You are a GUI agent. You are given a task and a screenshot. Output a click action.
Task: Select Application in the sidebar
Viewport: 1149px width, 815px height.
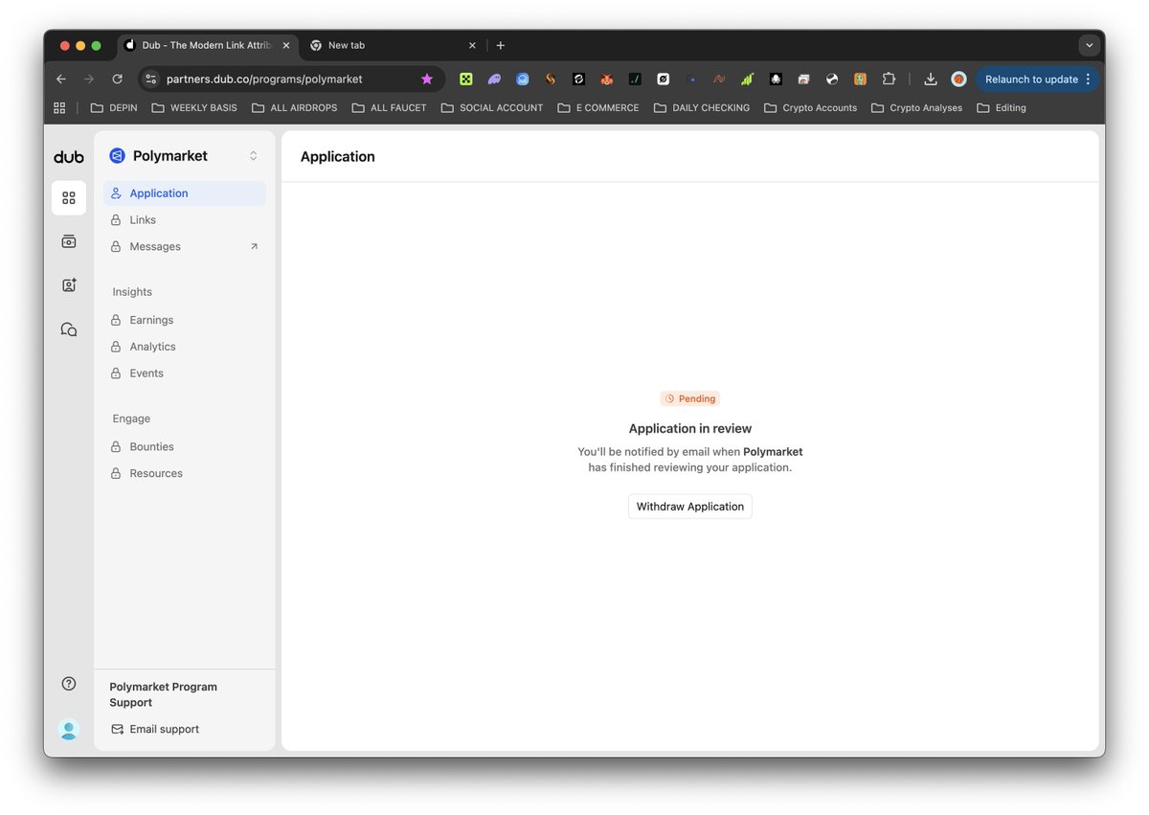pyautogui.click(x=185, y=193)
